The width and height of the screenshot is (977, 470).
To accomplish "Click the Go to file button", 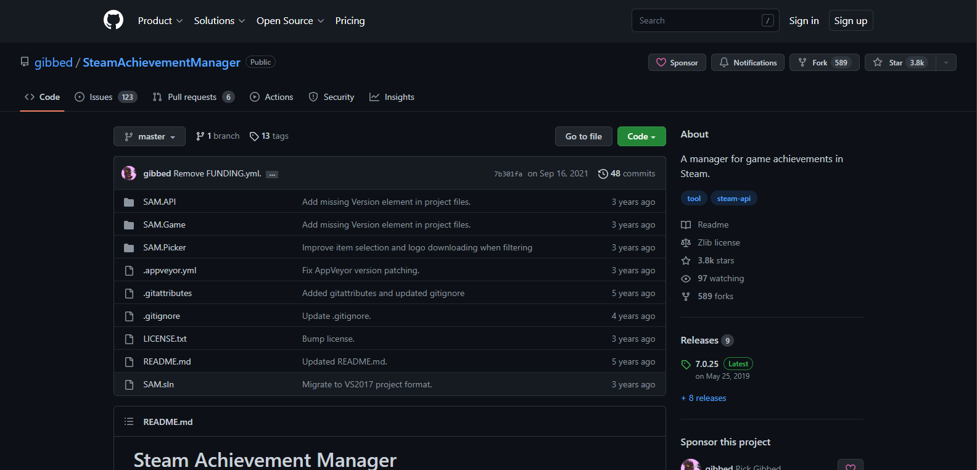I will click(x=583, y=136).
